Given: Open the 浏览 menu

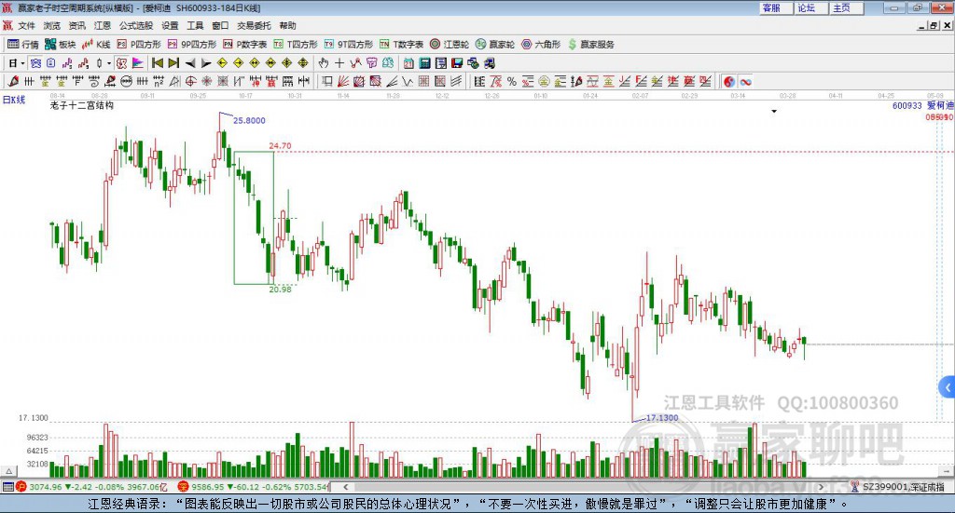Looking at the screenshot, I should pos(52,25).
